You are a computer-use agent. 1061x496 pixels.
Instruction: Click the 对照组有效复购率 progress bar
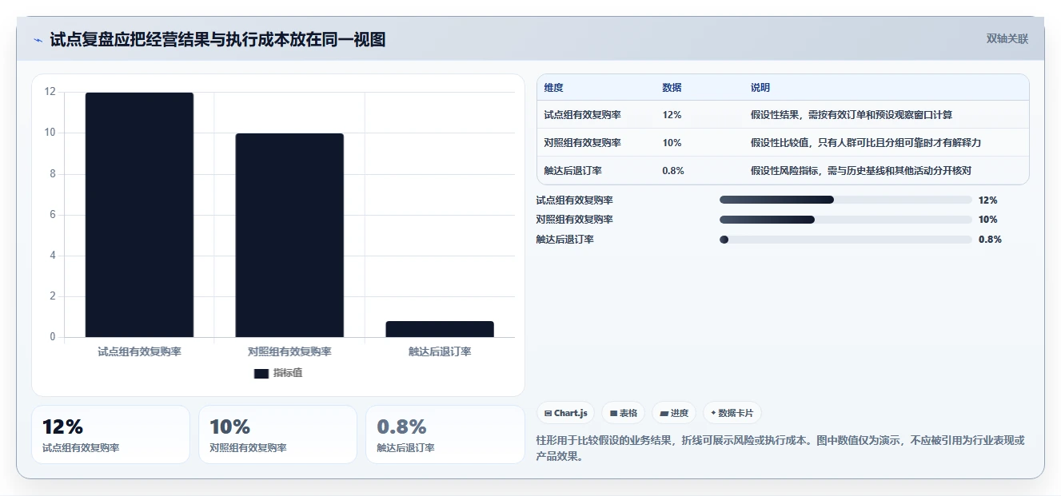click(845, 220)
